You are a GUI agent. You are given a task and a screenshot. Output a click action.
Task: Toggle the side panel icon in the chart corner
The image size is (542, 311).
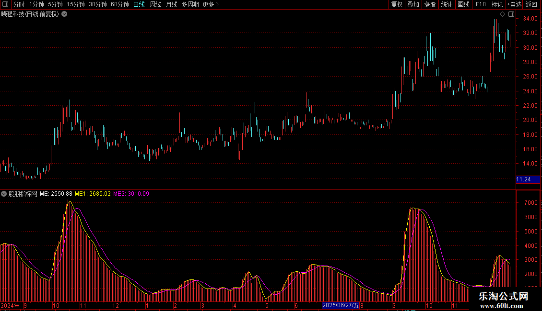point(511,14)
